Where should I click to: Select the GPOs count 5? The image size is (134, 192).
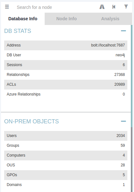[x=124, y=175]
